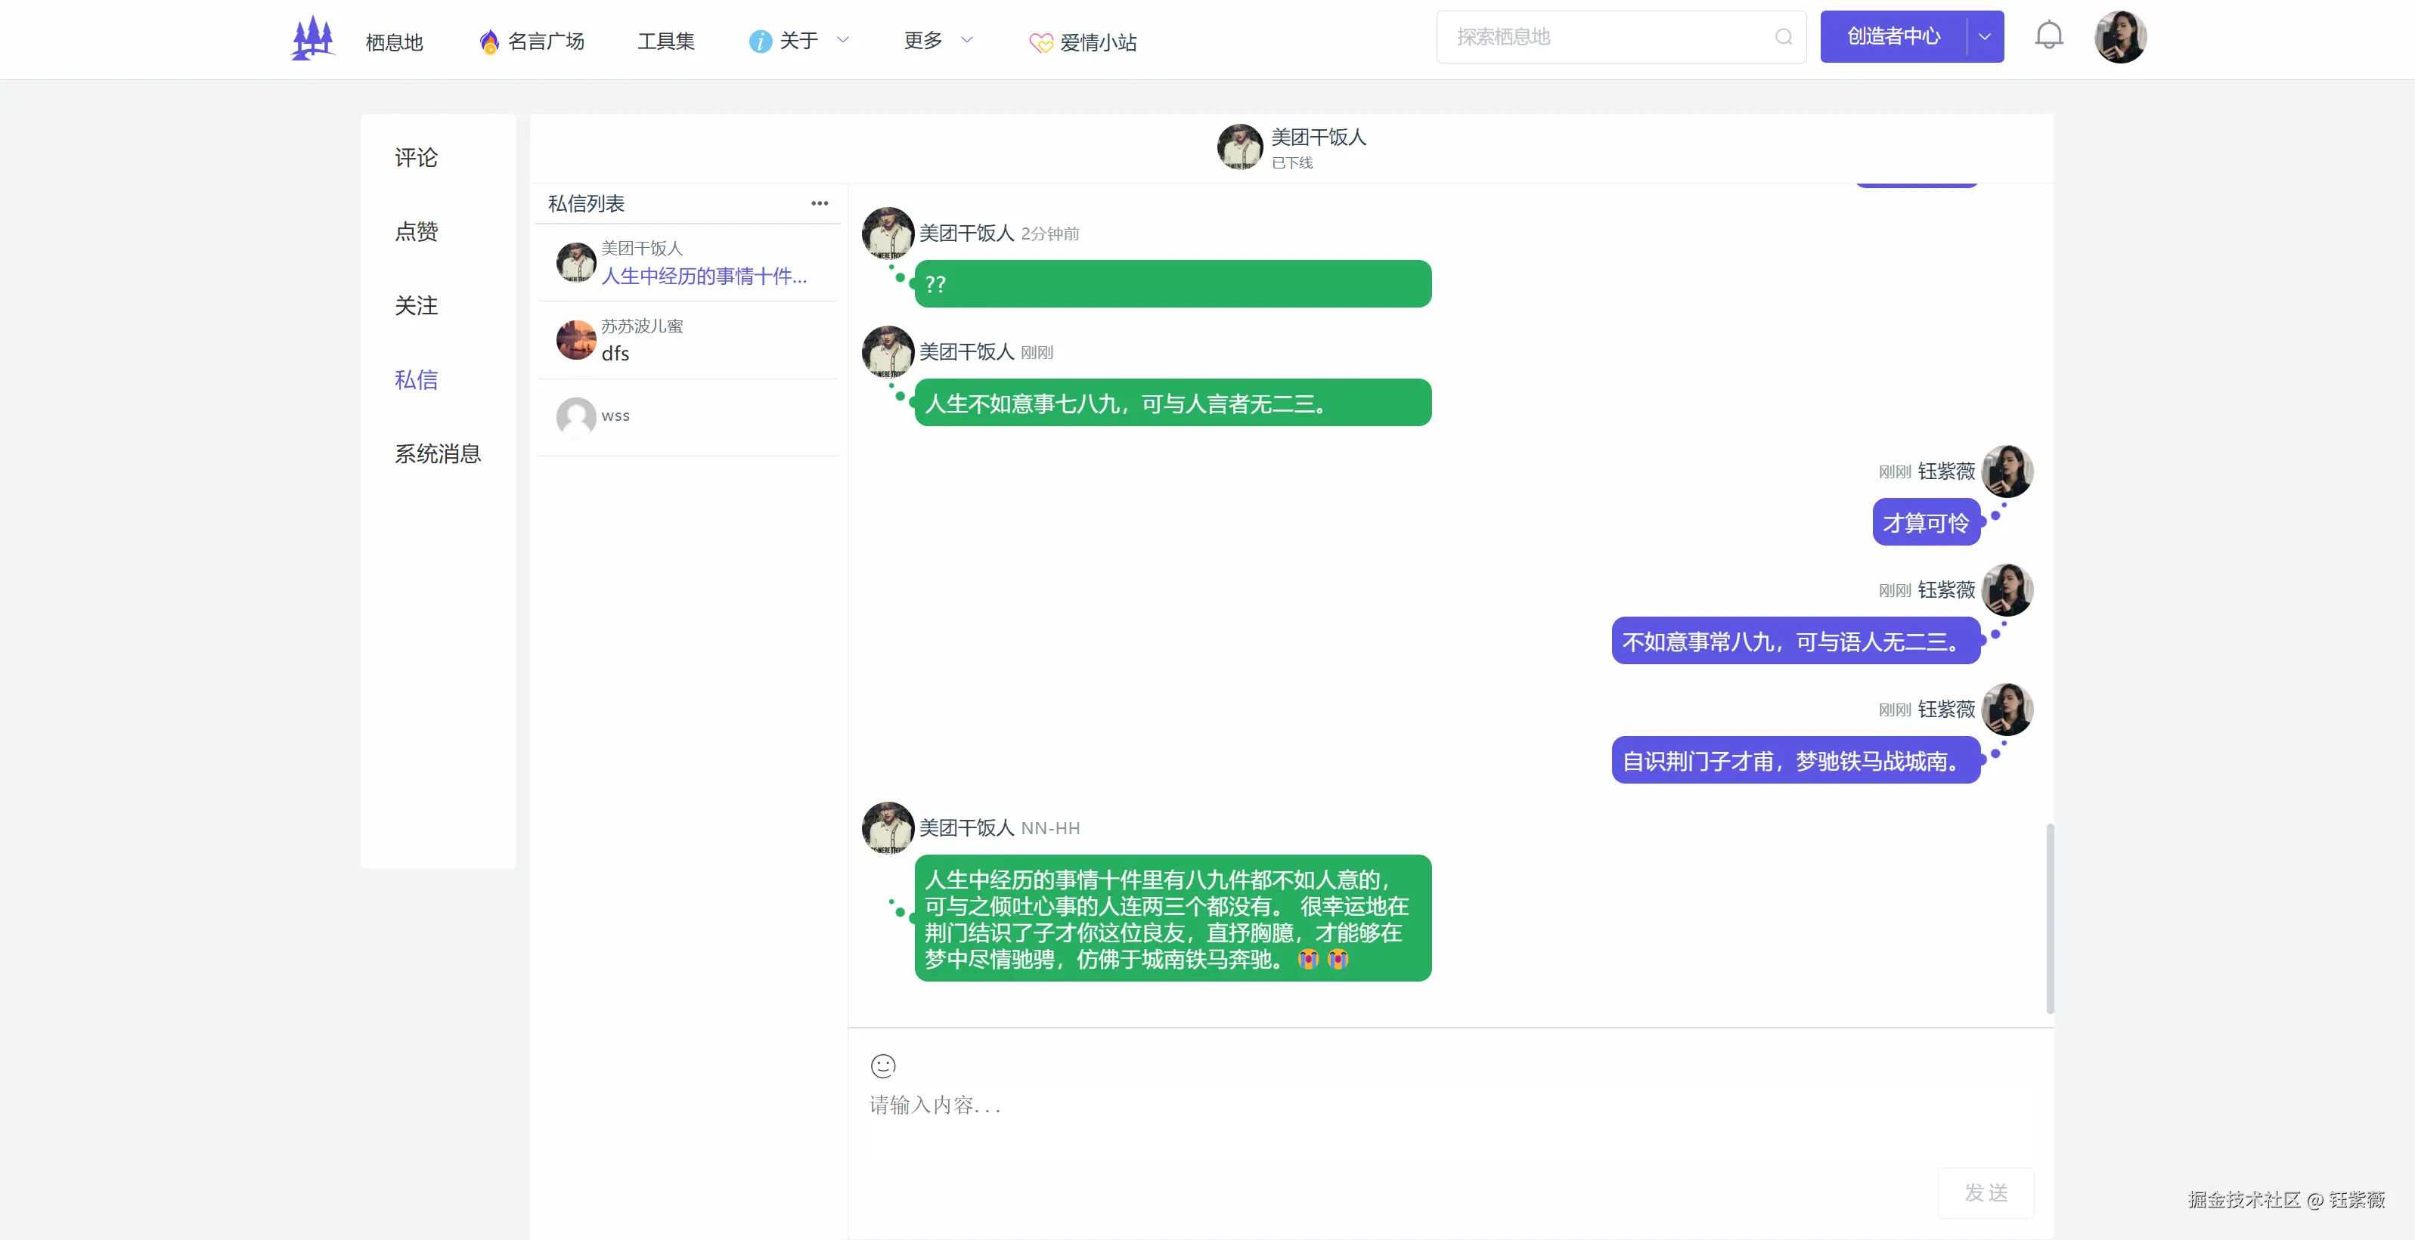
Task: Open the 系统消息 sidebar section
Action: (437, 453)
